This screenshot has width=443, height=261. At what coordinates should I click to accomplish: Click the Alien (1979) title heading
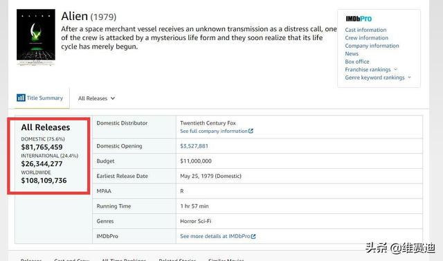click(x=89, y=17)
